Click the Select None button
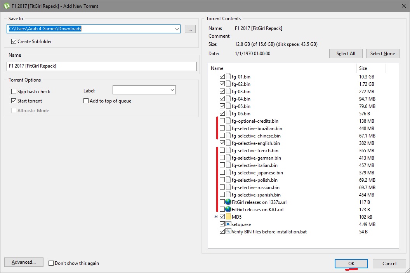Screen dimensions: 410x273 coord(382,54)
